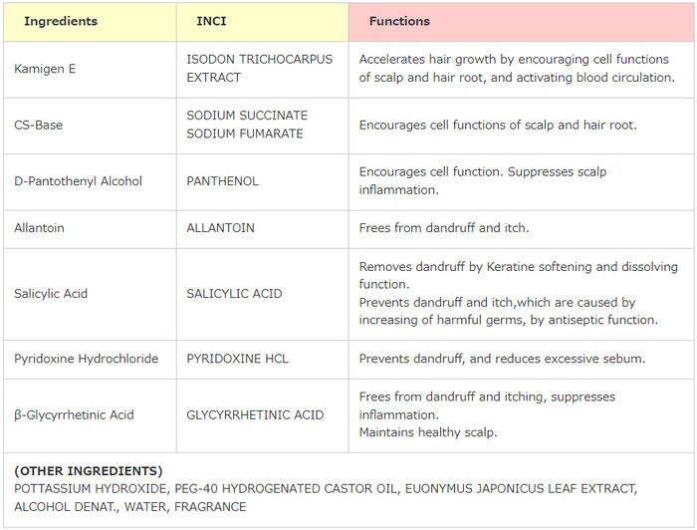Viewport: 697px width, 530px height.
Task: Select the β-Glycyrrhetinic Acid ingredient cell
Action: 74,414
